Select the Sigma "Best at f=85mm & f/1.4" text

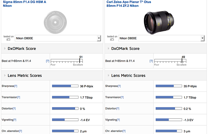[x=16, y=61]
